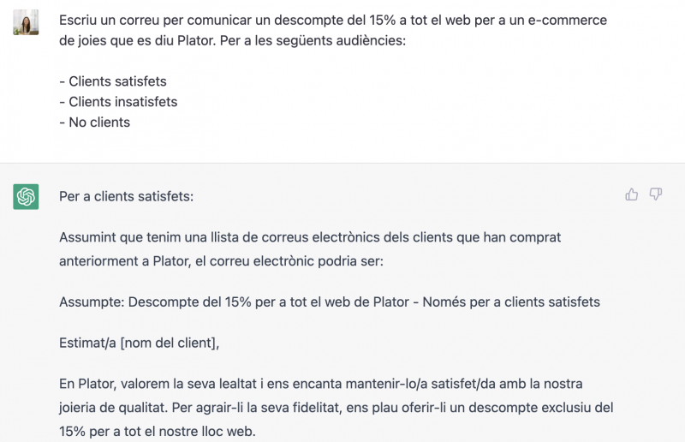Click the 'Estimat/a' greeting word

(x=87, y=343)
